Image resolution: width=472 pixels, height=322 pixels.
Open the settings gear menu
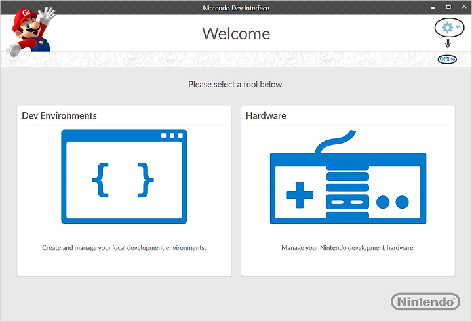tap(447, 28)
